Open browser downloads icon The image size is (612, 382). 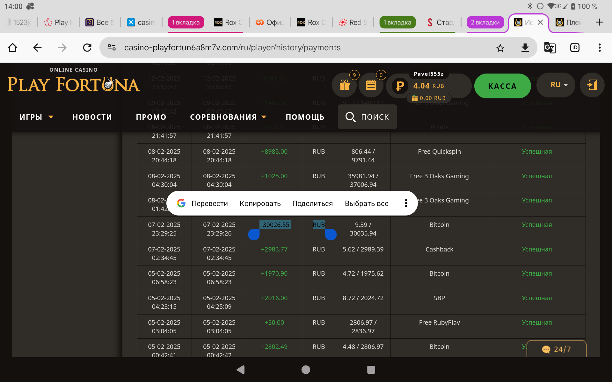tap(525, 48)
